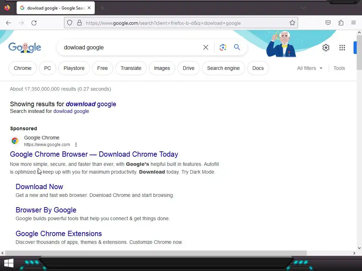Click the Google Chrome favicon in the ad
Image resolution: width=362 pixels, height=271 pixels.
tap(15, 140)
